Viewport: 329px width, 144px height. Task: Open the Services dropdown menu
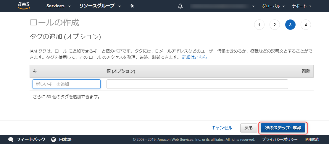(59, 6)
